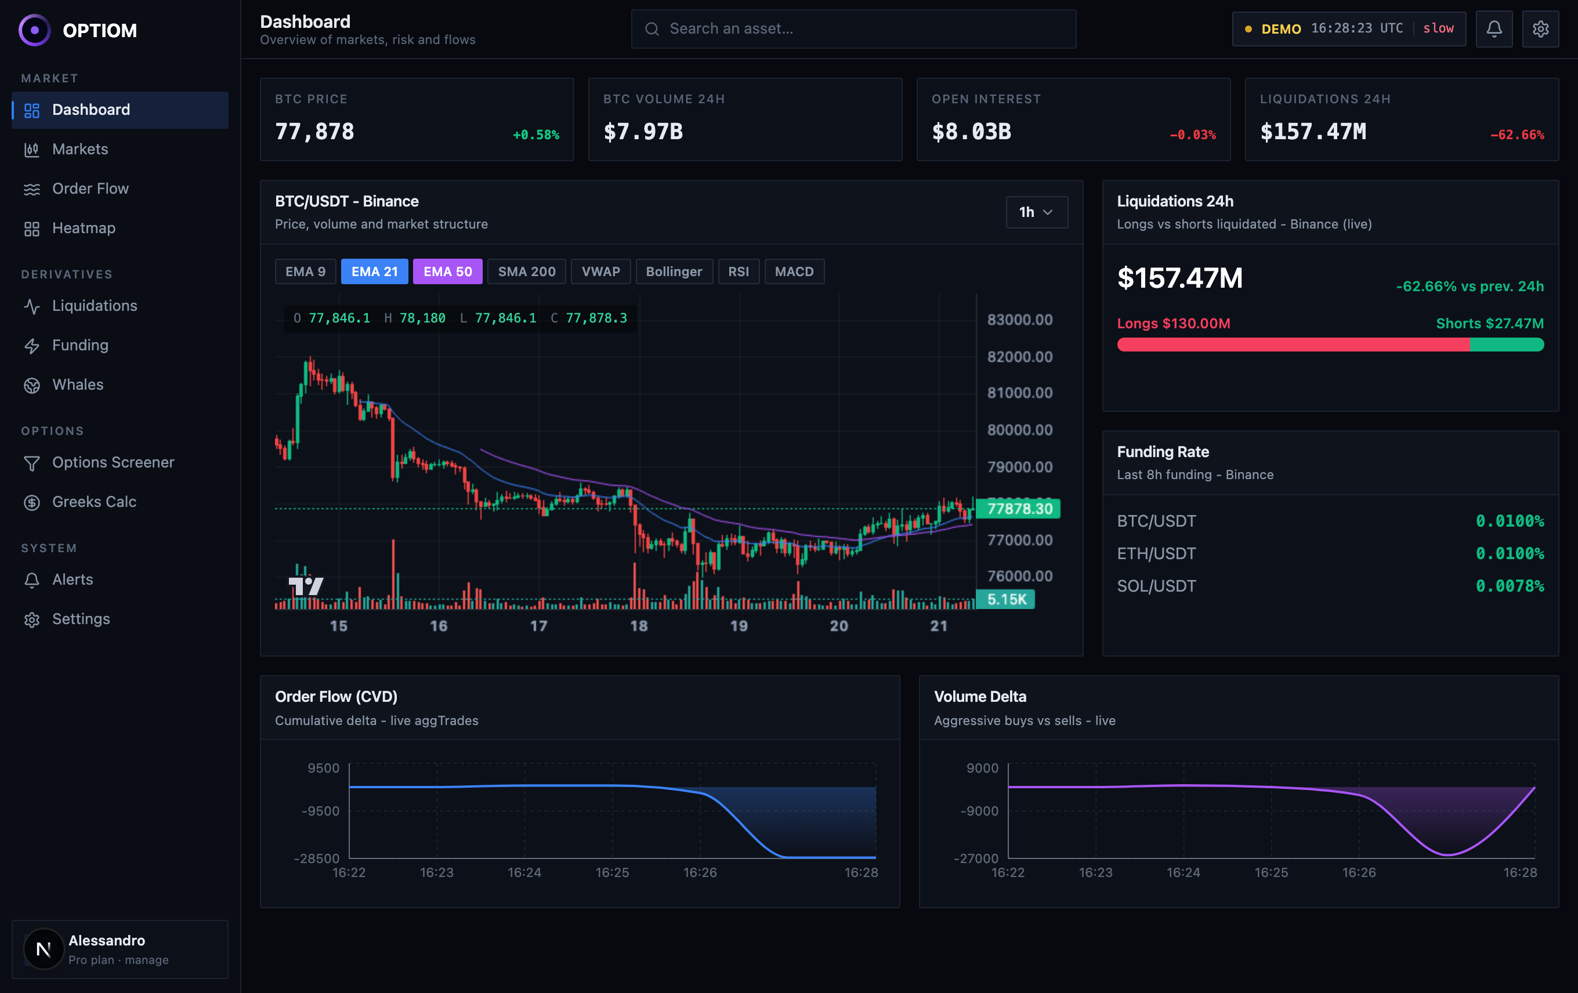
Task: Click the ETH/USDT funding rate row
Action: (x=1330, y=554)
